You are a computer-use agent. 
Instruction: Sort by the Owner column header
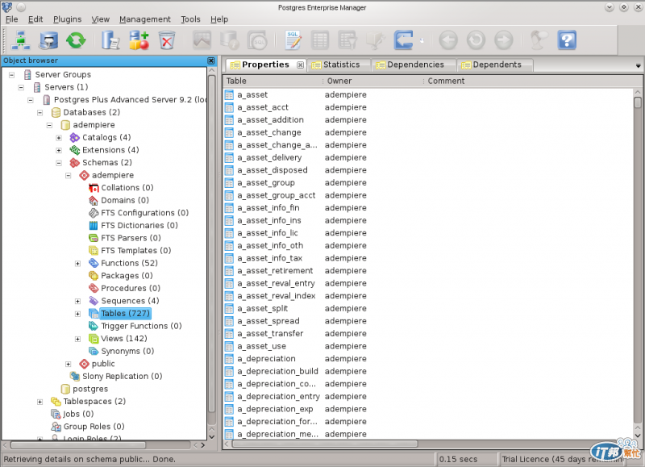click(x=373, y=81)
